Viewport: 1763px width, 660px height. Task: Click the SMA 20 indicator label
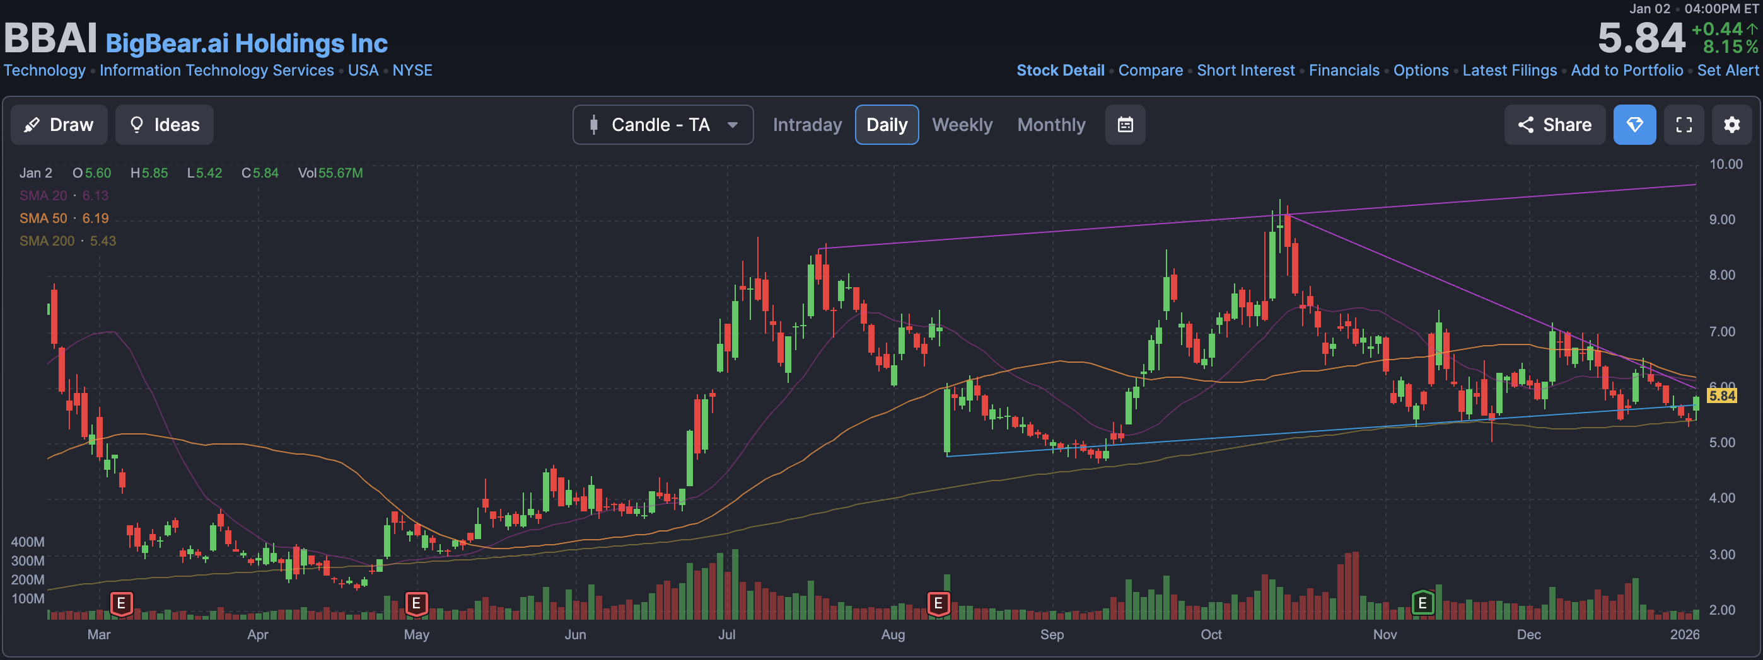(64, 195)
